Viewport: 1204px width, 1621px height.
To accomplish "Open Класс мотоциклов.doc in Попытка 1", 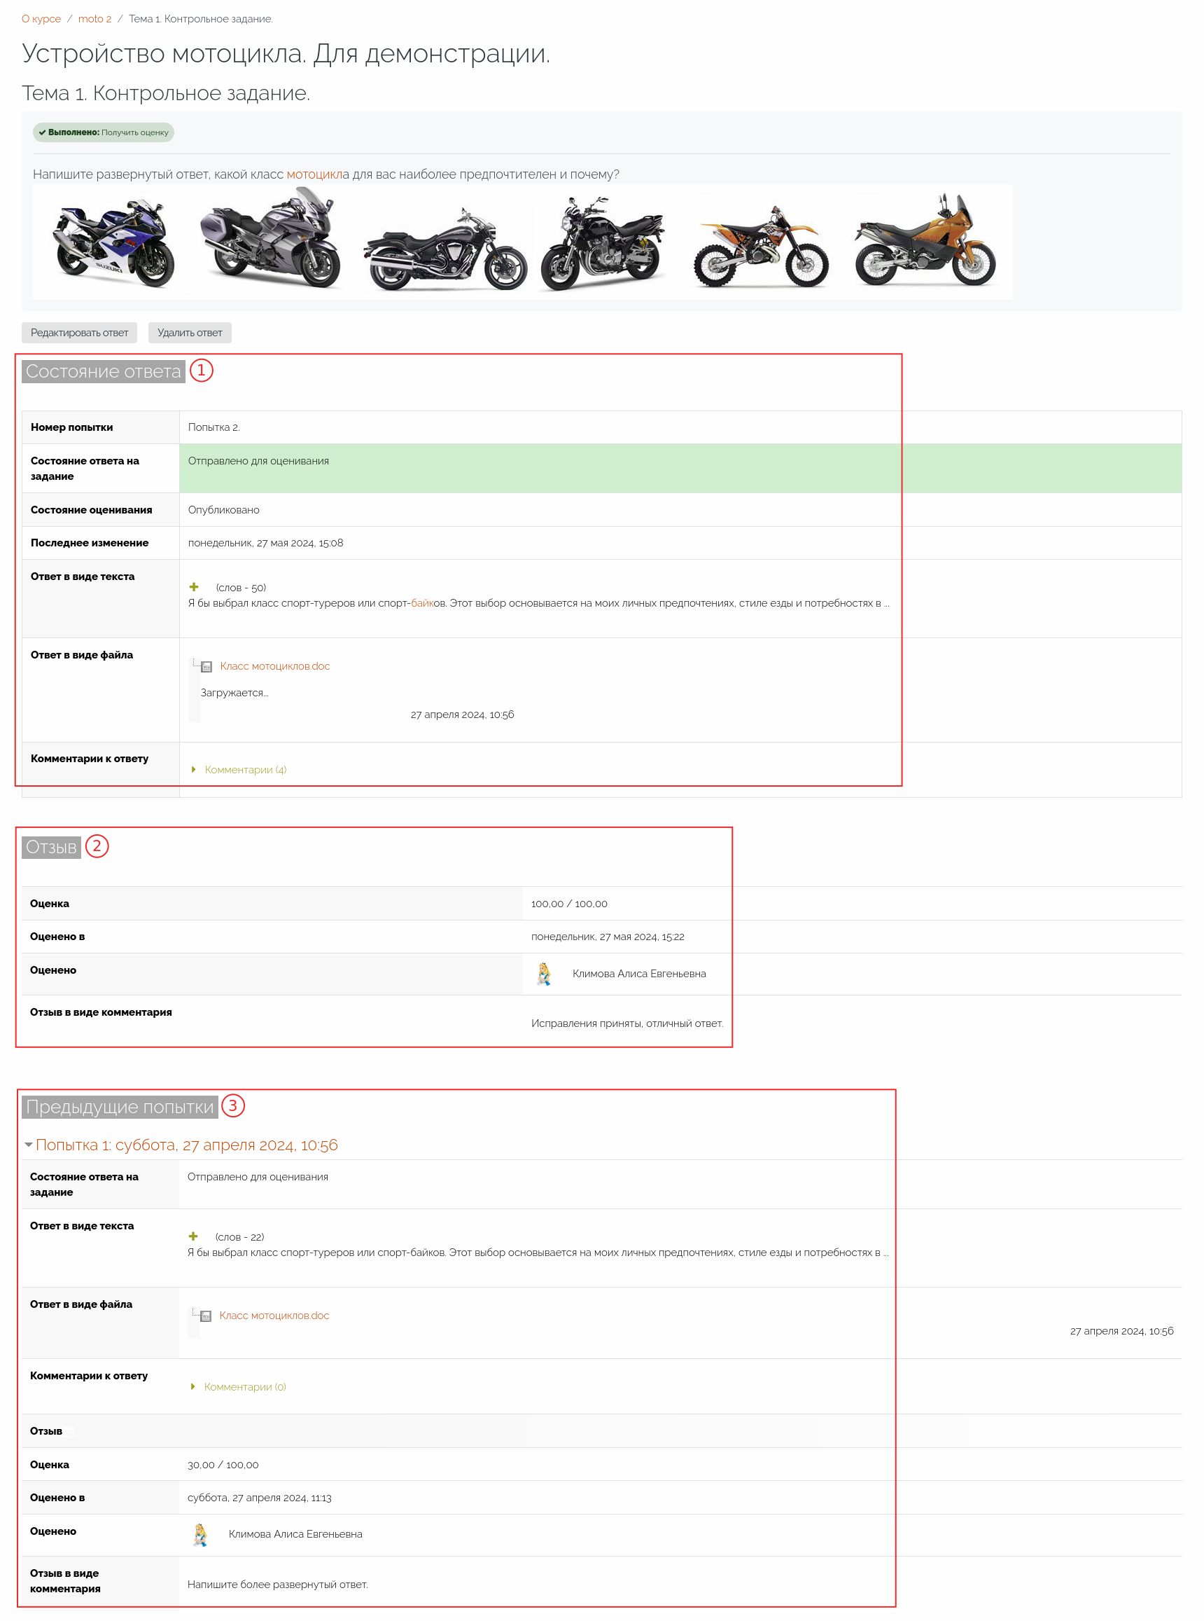I will click(274, 1316).
